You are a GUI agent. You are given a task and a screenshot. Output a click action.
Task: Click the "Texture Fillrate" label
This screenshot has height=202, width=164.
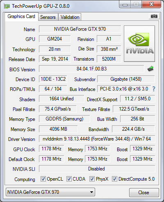(96, 109)
